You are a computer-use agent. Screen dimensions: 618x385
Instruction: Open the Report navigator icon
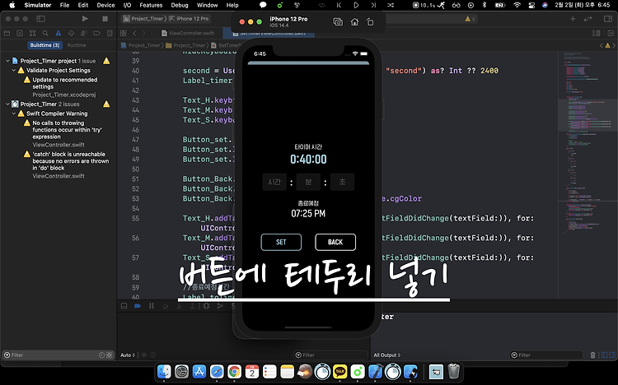coord(110,34)
